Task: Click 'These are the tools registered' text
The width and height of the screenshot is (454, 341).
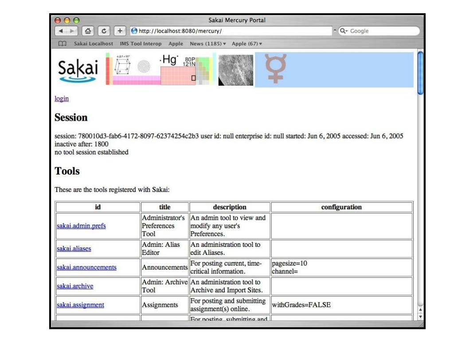Action: (x=112, y=190)
